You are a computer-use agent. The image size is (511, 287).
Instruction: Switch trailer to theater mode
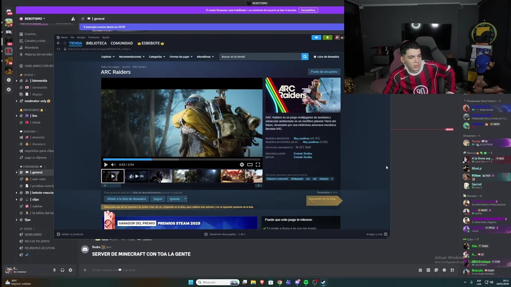[x=250, y=165]
